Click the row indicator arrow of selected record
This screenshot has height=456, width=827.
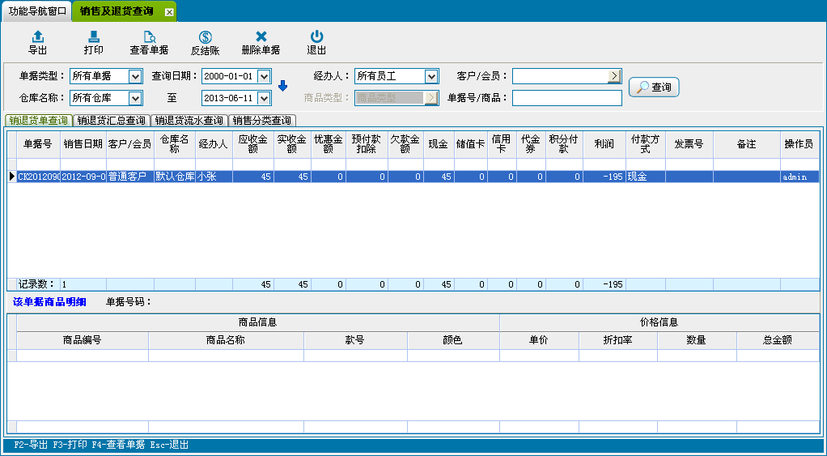click(11, 177)
